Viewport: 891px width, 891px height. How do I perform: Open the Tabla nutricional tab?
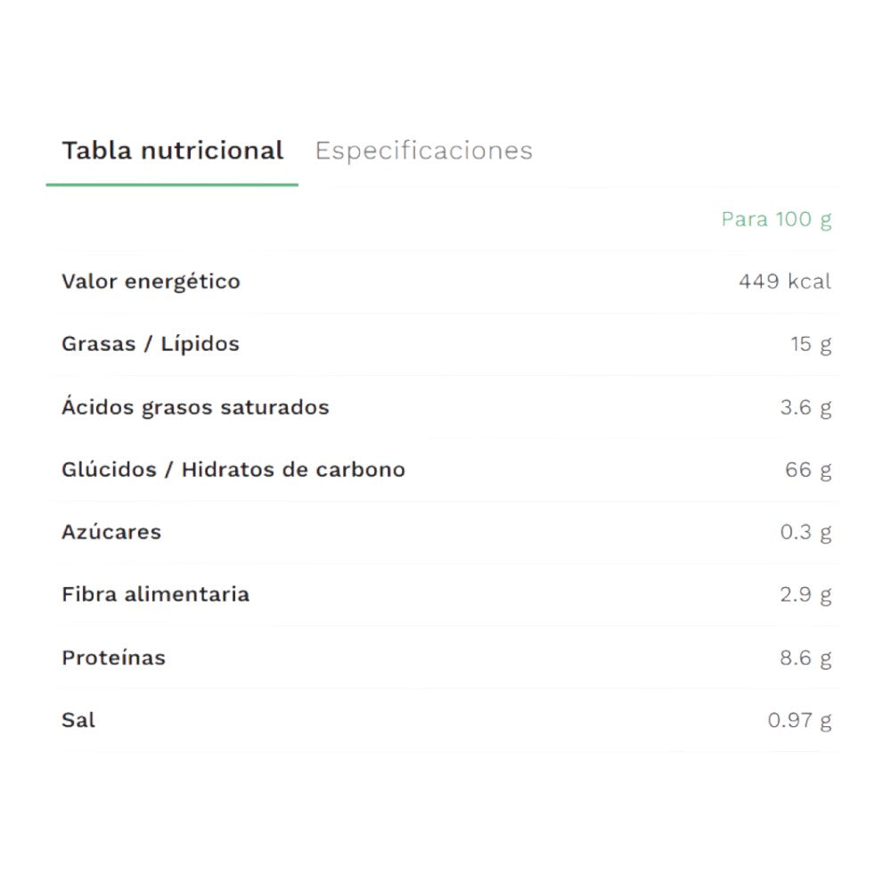click(172, 151)
